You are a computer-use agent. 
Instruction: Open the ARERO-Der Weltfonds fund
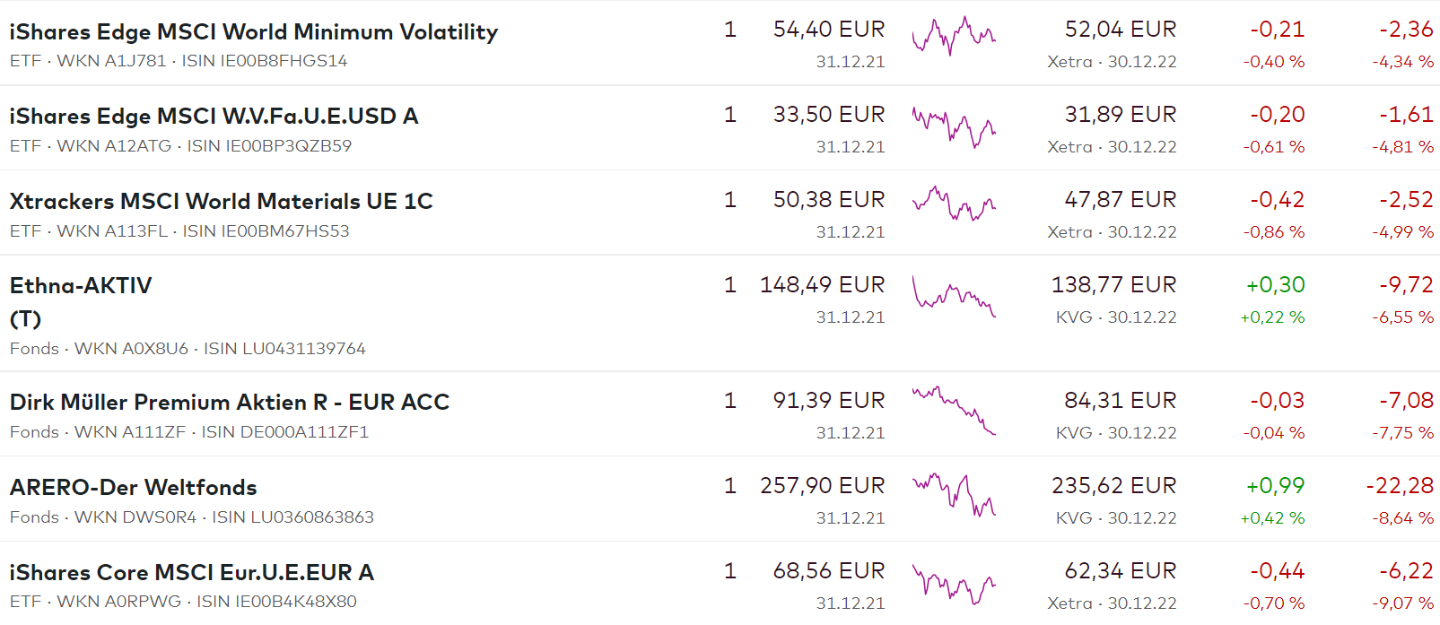[x=133, y=488]
